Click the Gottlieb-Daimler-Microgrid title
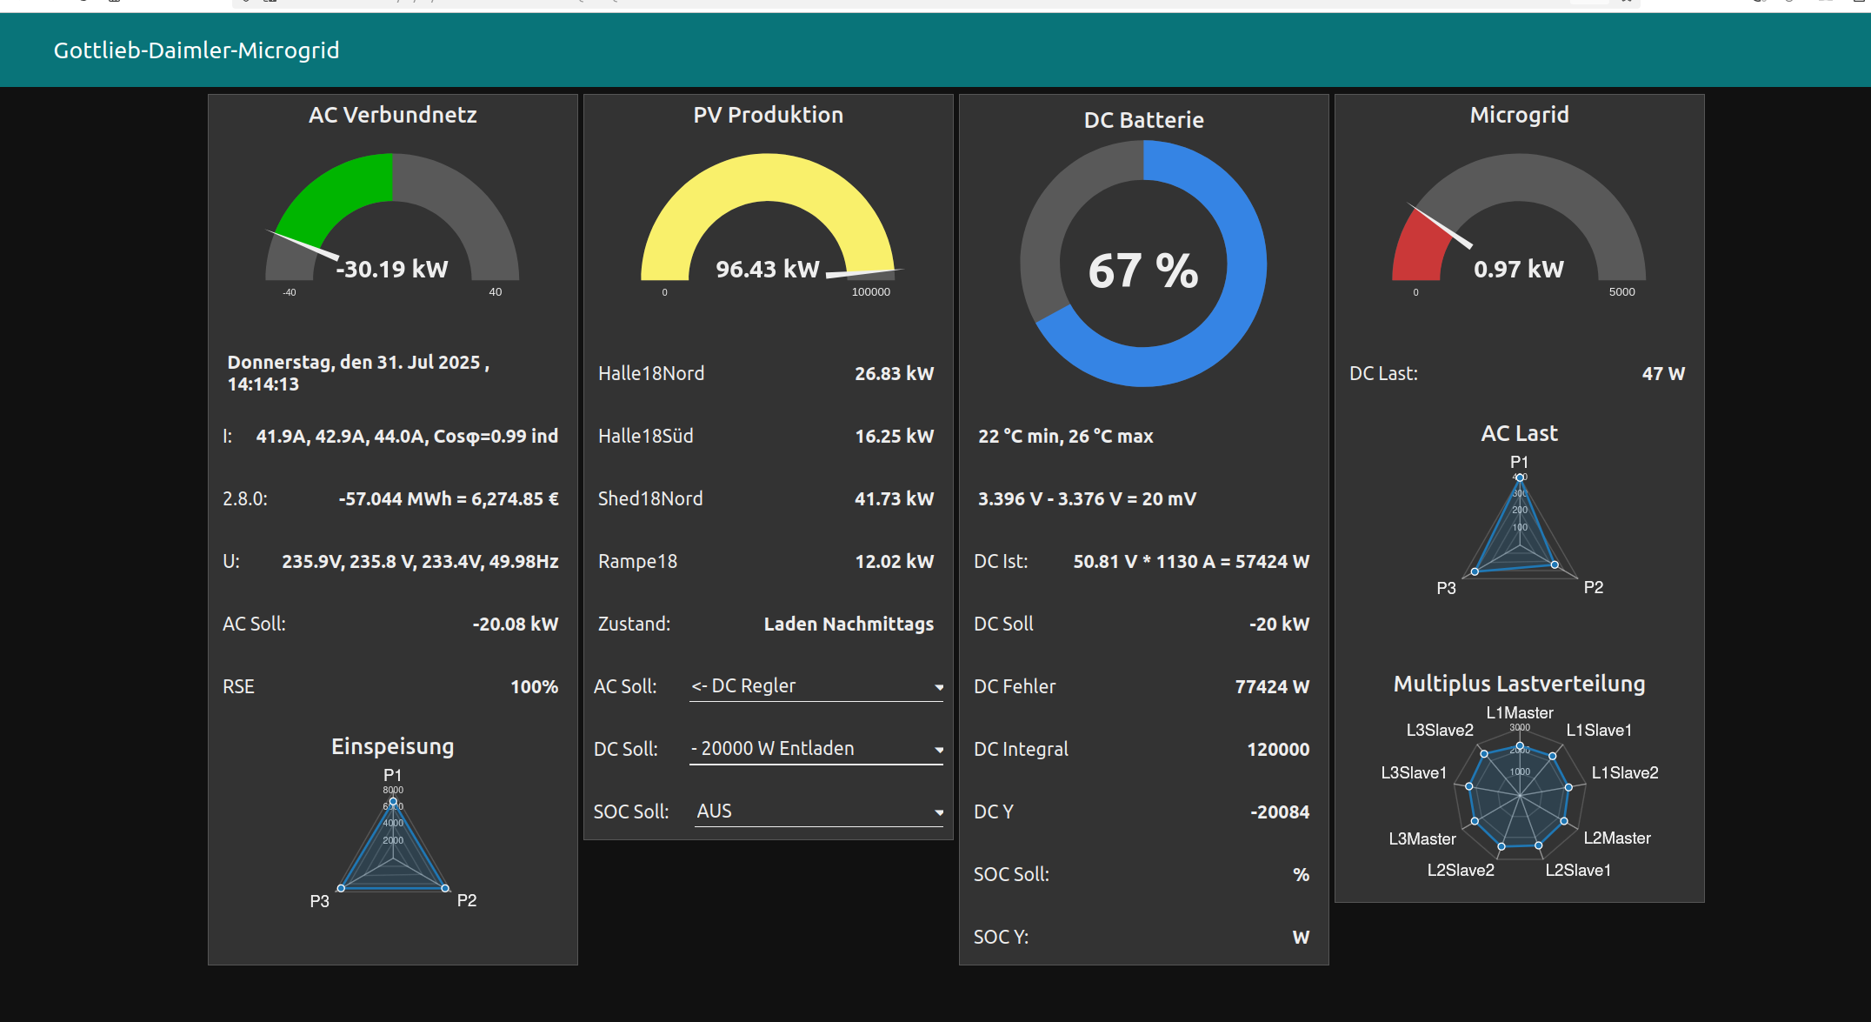The image size is (1871, 1022). (196, 50)
